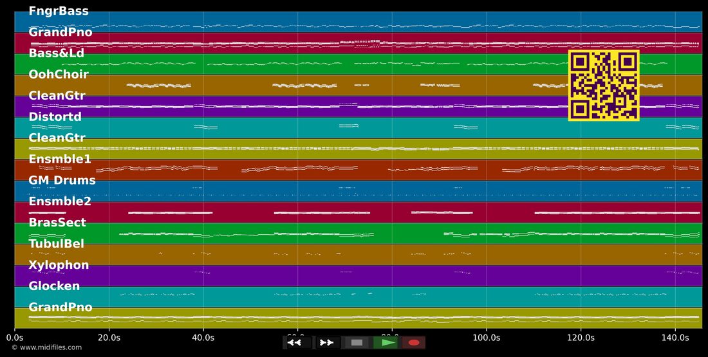Select the Distortd track label
The width and height of the screenshot is (708, 357).
click(x=55, y=116)
